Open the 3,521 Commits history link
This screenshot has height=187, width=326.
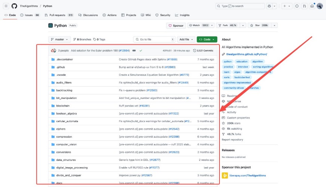pos(203,50)
